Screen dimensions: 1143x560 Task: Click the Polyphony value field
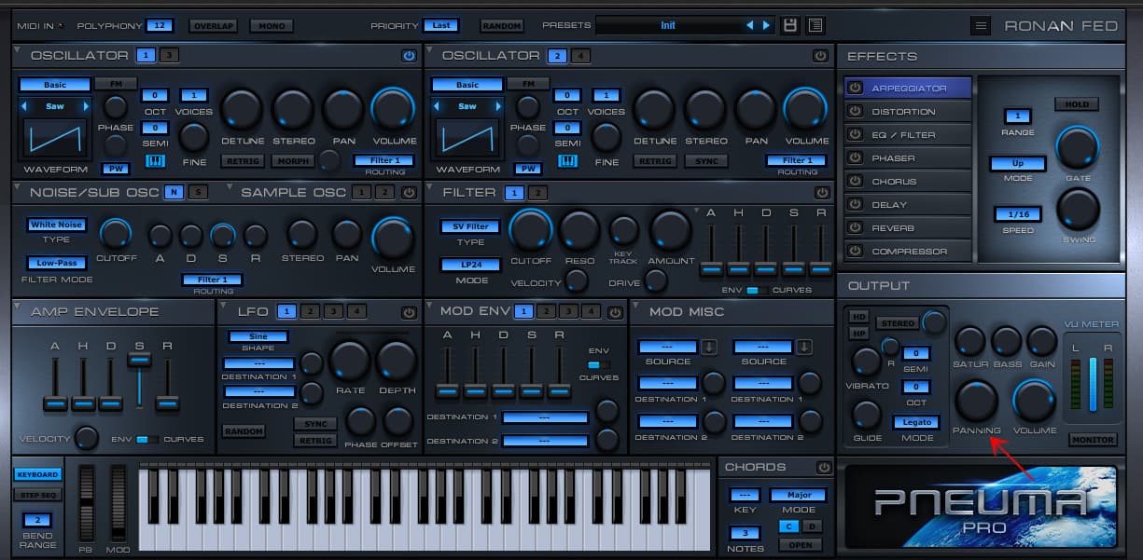tap(160, 25)
